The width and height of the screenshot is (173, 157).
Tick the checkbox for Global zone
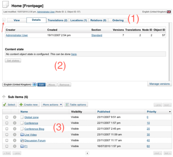tap(7, 117)
